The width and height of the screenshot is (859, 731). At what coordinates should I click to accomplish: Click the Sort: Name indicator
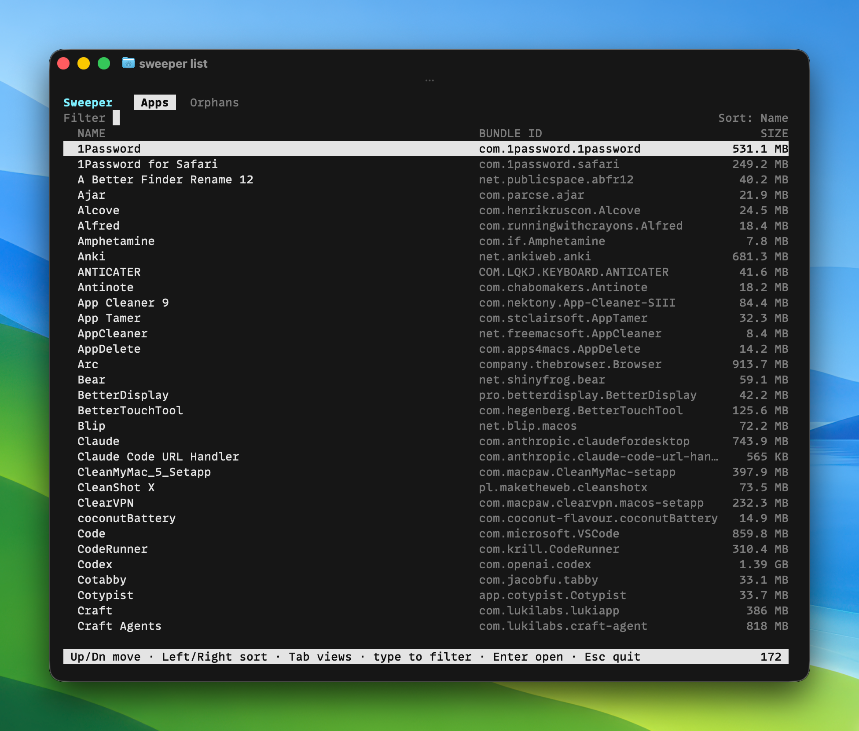753,118
